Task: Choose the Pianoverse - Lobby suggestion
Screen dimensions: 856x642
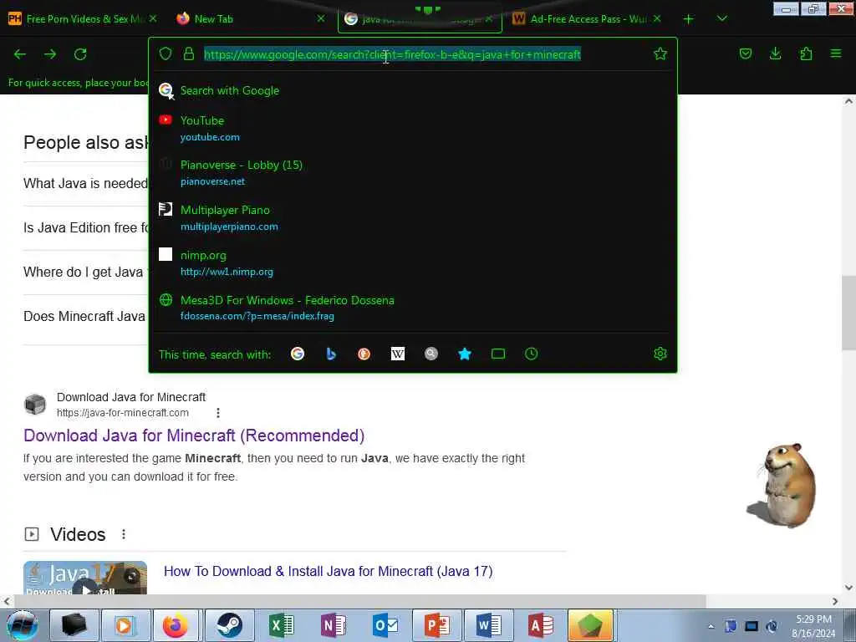Action: [x=413, y=172]
